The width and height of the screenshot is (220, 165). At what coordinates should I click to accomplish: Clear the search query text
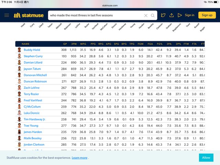coord(146,15)
